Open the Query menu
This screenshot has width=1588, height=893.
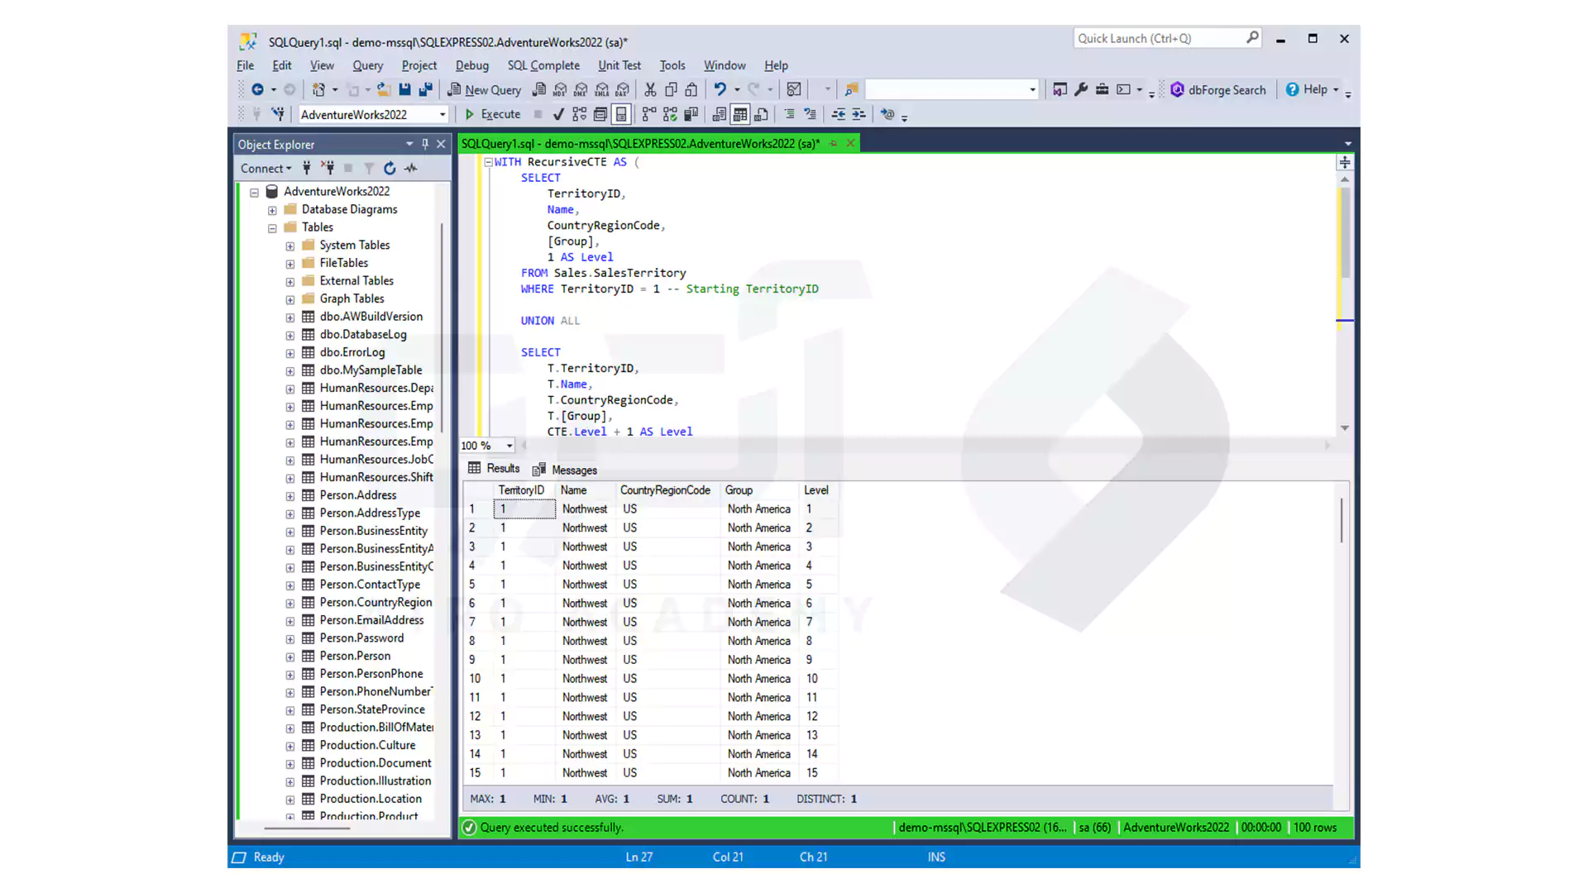pyautogui.click(x=367, y=65)
